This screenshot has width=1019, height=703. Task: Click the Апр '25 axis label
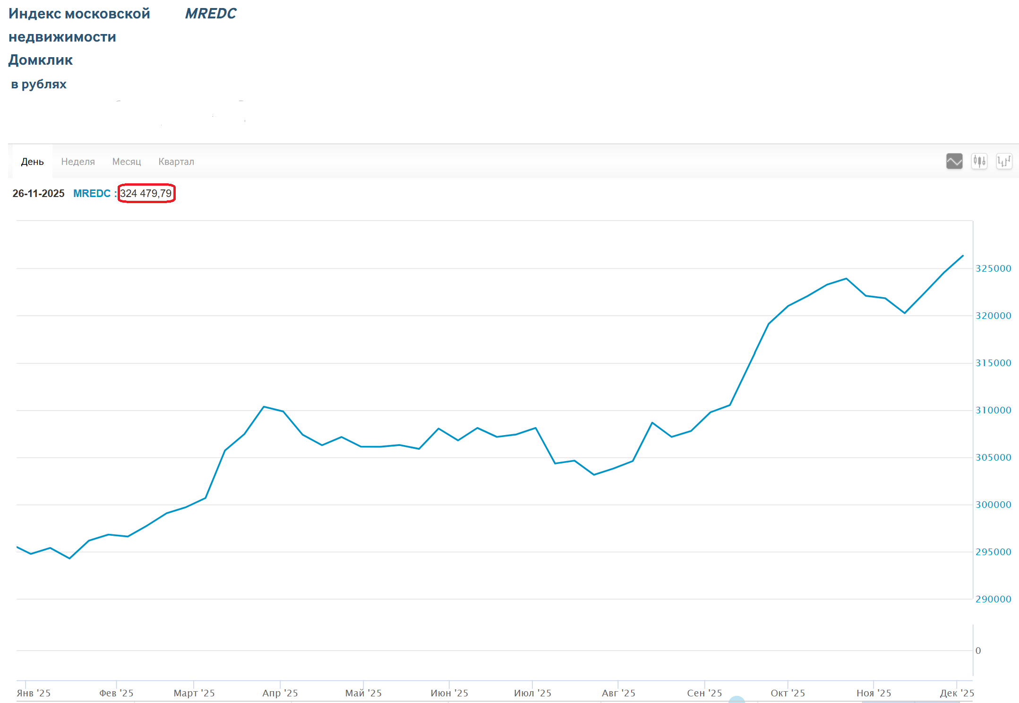tap(280, 693)
